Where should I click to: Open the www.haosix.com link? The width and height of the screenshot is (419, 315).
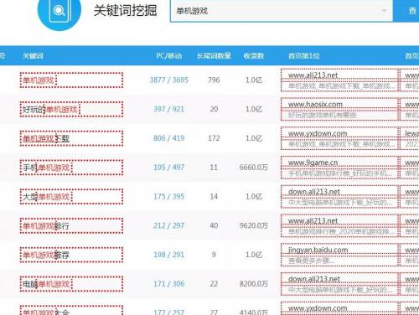pyautogui.click(x=315, y=105)
